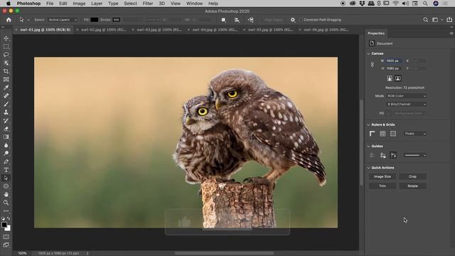Collapse the Canvas section
Viewport: 455px width, 256px height.
[x=368, y=53]
